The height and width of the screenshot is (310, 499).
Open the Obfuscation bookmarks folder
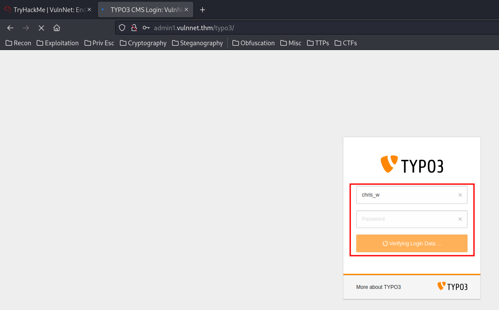(253, 43)
